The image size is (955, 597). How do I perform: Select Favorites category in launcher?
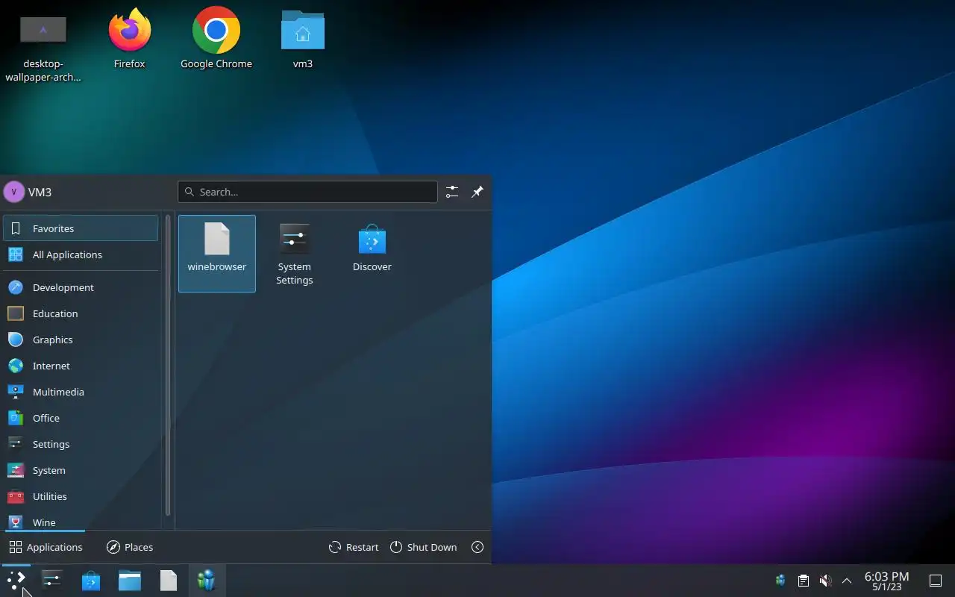coord(81,228)
